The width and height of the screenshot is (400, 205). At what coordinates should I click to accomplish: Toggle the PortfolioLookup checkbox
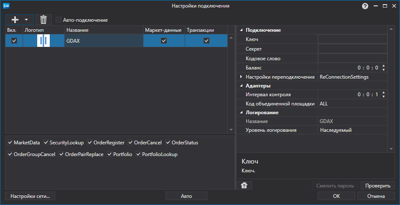[138, 154]
